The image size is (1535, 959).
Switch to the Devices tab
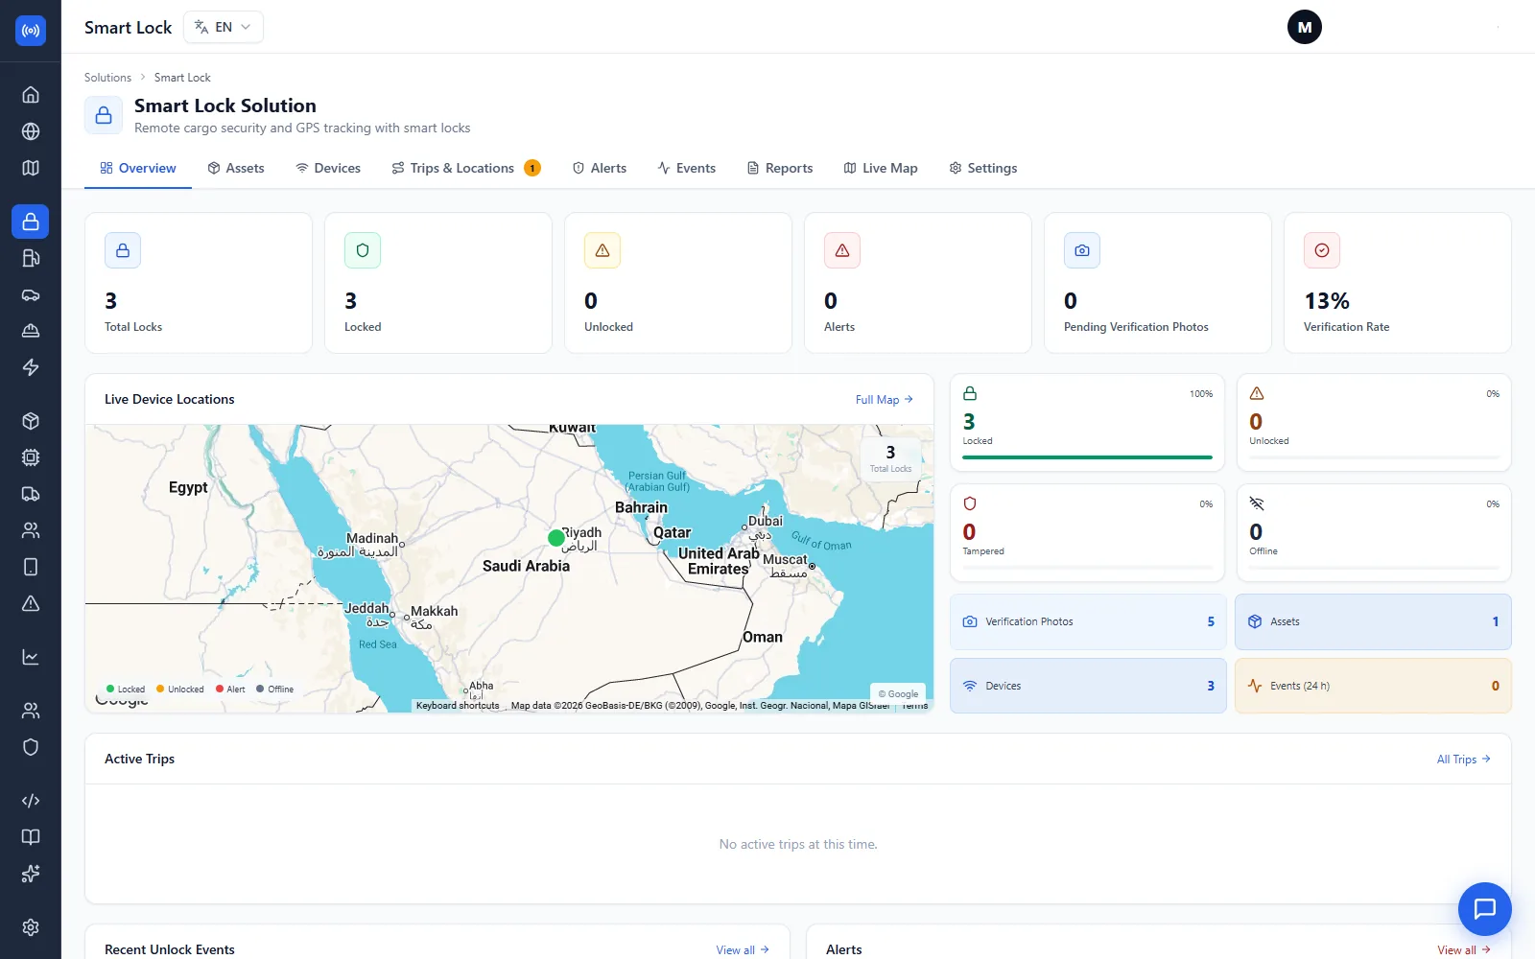point(328,168)
